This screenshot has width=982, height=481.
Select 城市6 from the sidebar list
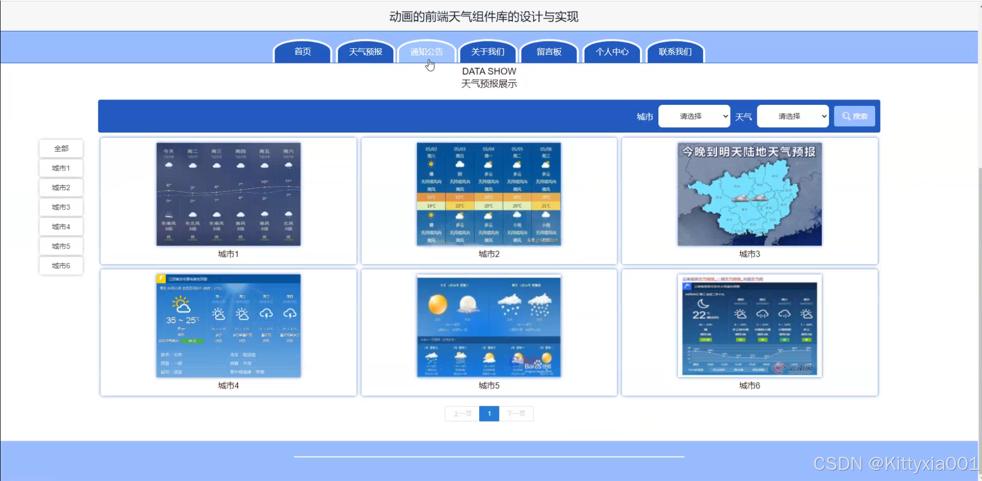[61, 265]
